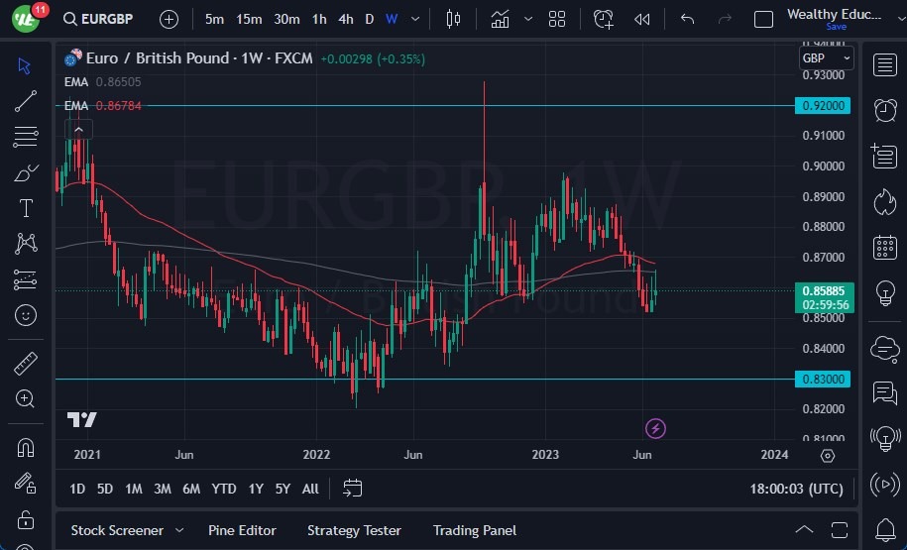Open the private chats panel

885,393
